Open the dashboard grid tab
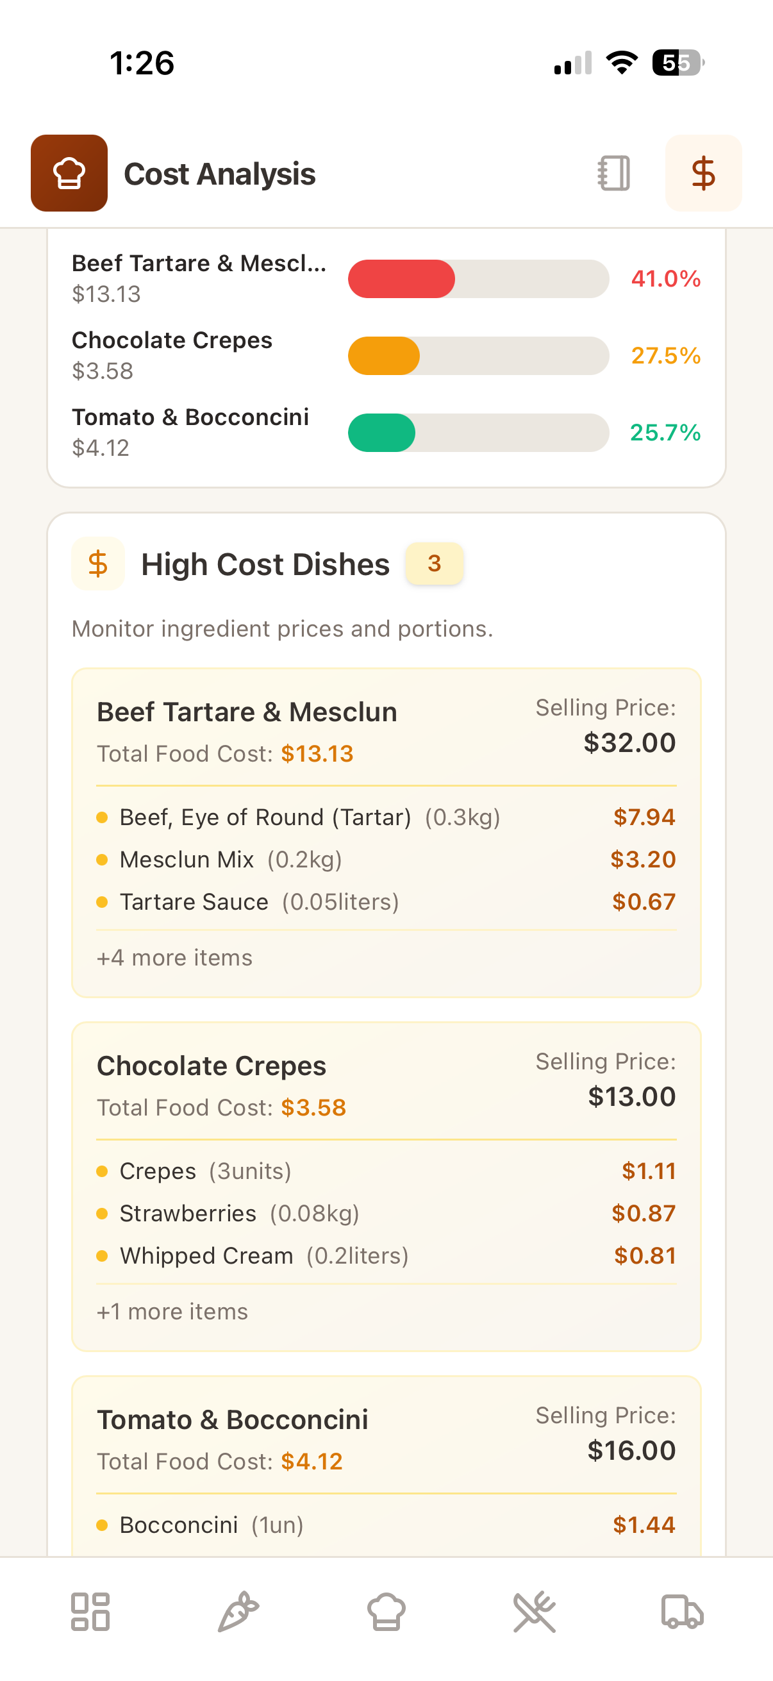This screenshot has width=773, height=1681. click(x=90, y=1611)
